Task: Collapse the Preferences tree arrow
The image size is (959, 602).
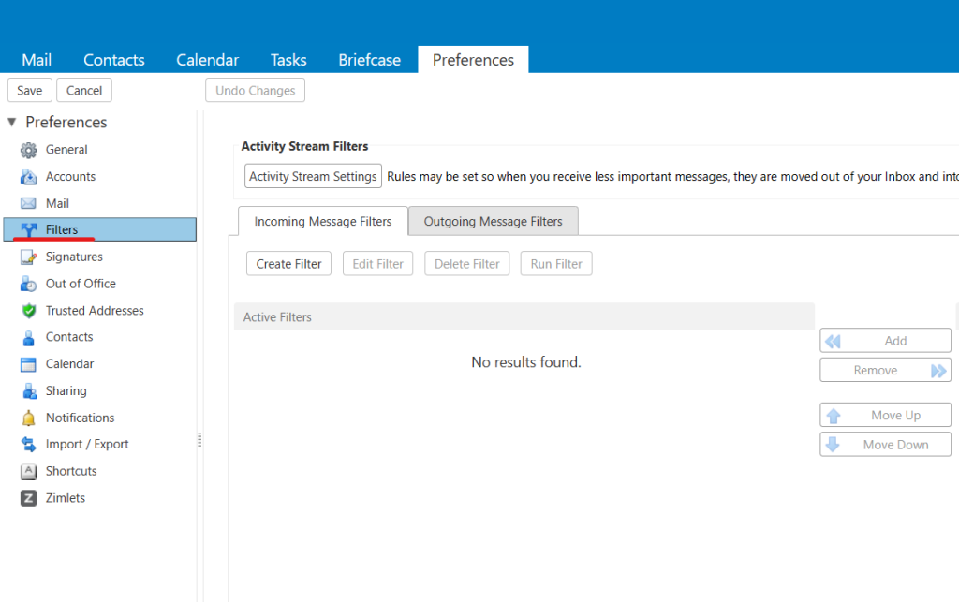Action: point(12,123)
